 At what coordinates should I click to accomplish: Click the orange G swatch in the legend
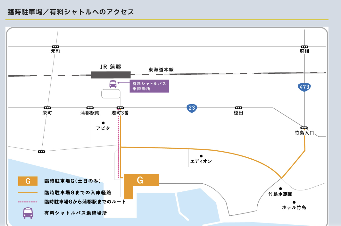28,181
